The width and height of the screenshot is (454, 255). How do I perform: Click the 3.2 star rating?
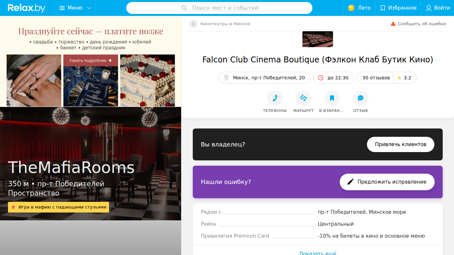[404, 78]
